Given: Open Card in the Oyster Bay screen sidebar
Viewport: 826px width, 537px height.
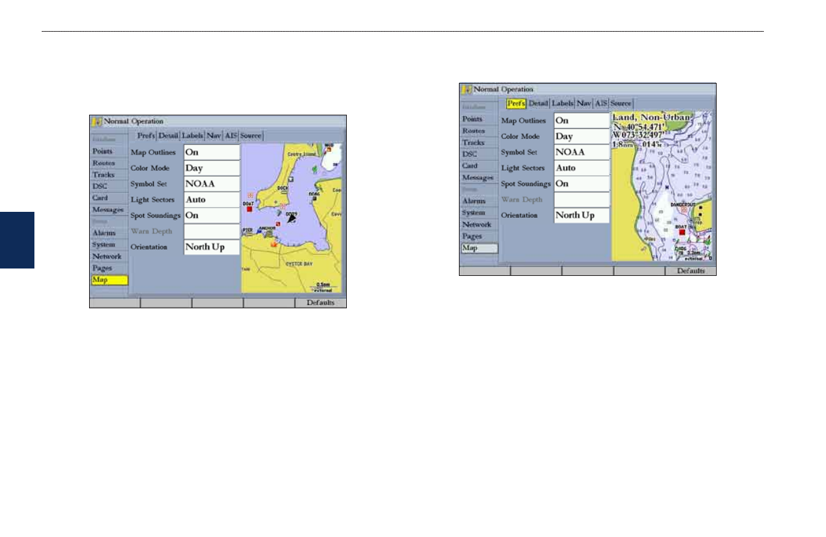Looking at the screenshot, I should [109, 198].
